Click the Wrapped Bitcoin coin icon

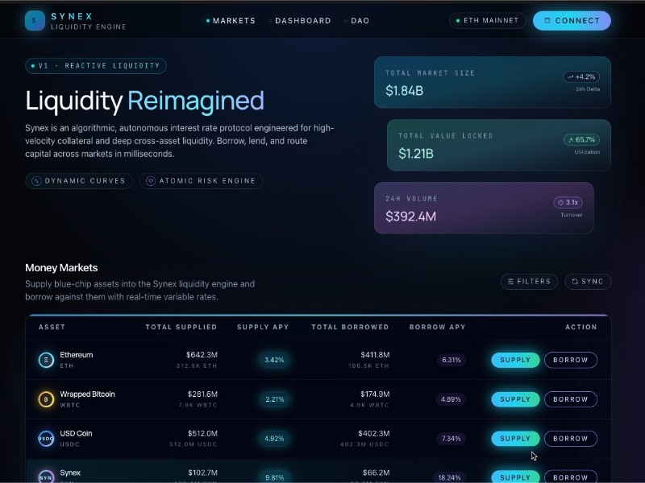46,399
